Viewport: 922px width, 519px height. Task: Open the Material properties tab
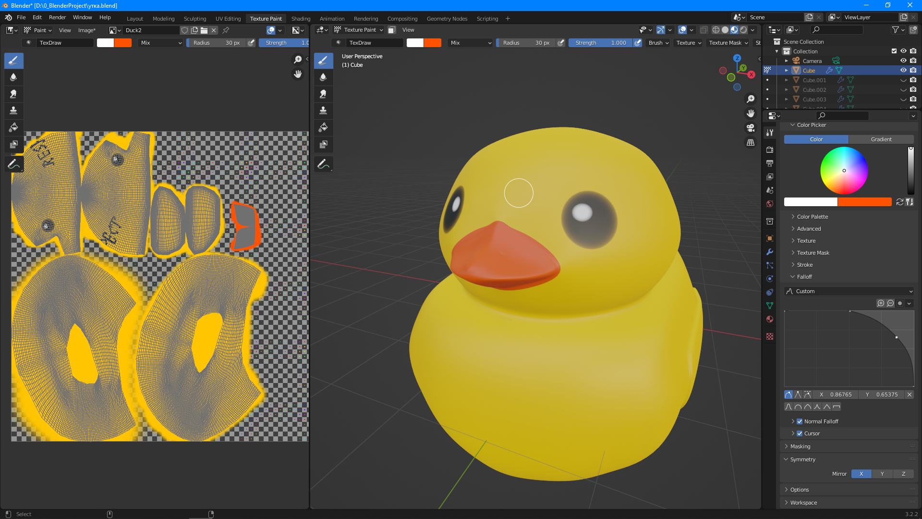(770, 320)
